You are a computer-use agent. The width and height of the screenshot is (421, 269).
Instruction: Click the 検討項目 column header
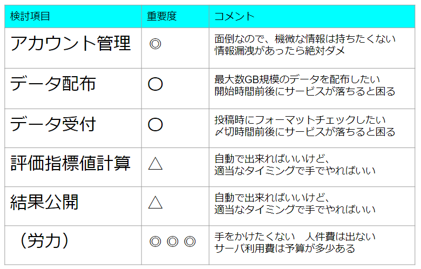(31, 16)
